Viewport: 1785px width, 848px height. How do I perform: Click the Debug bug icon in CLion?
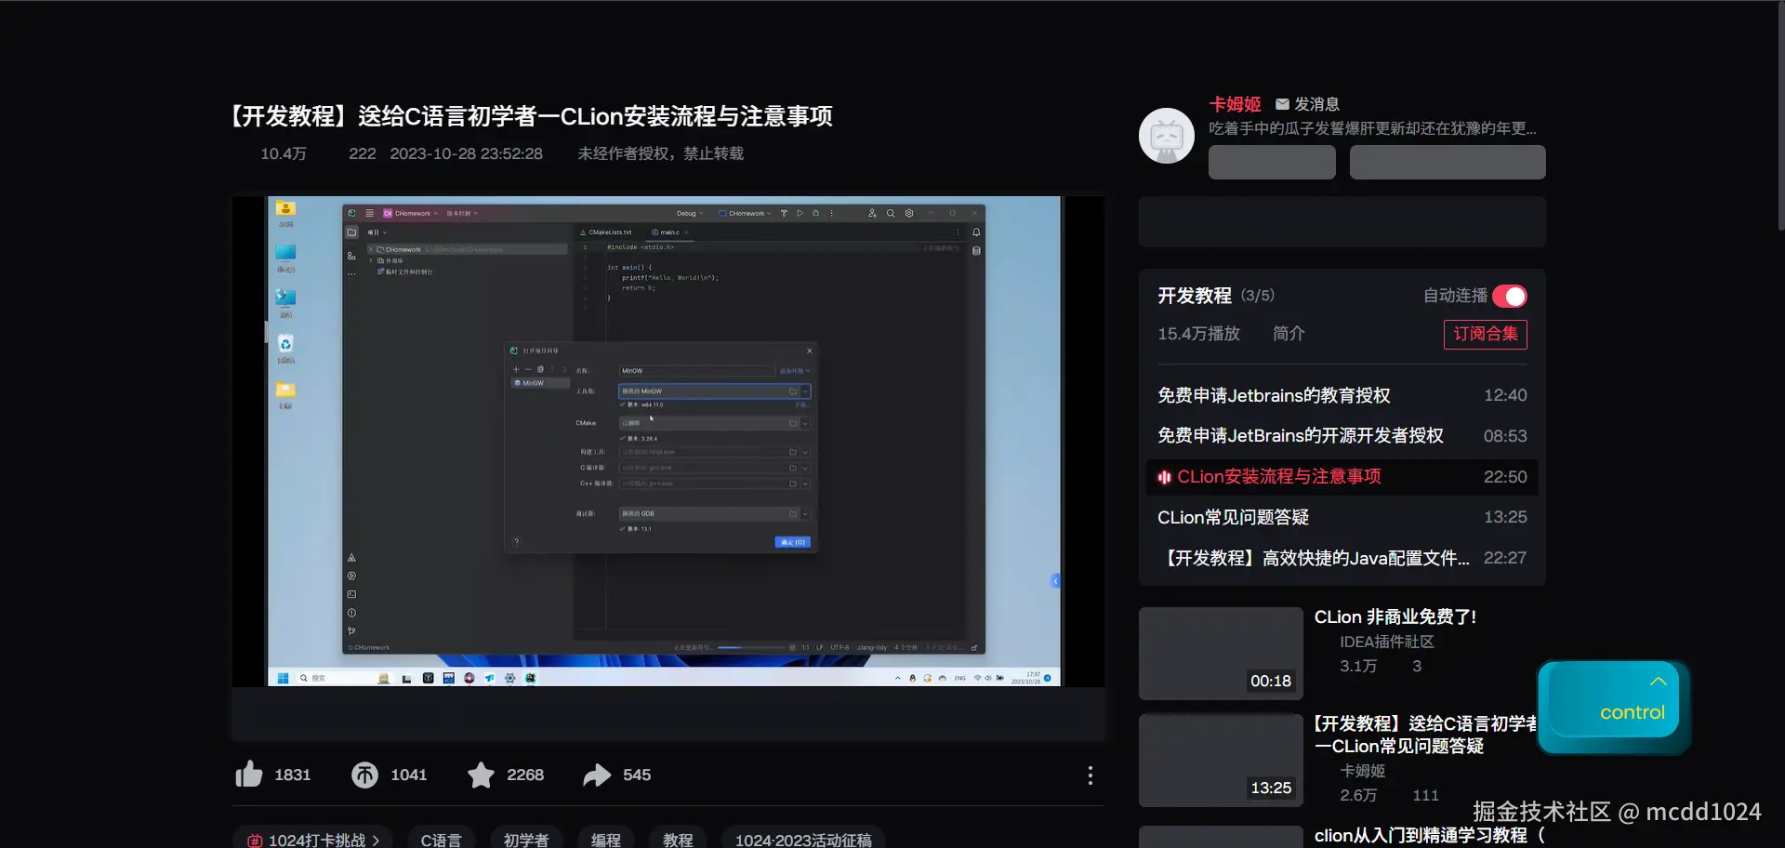click(815, 213)
